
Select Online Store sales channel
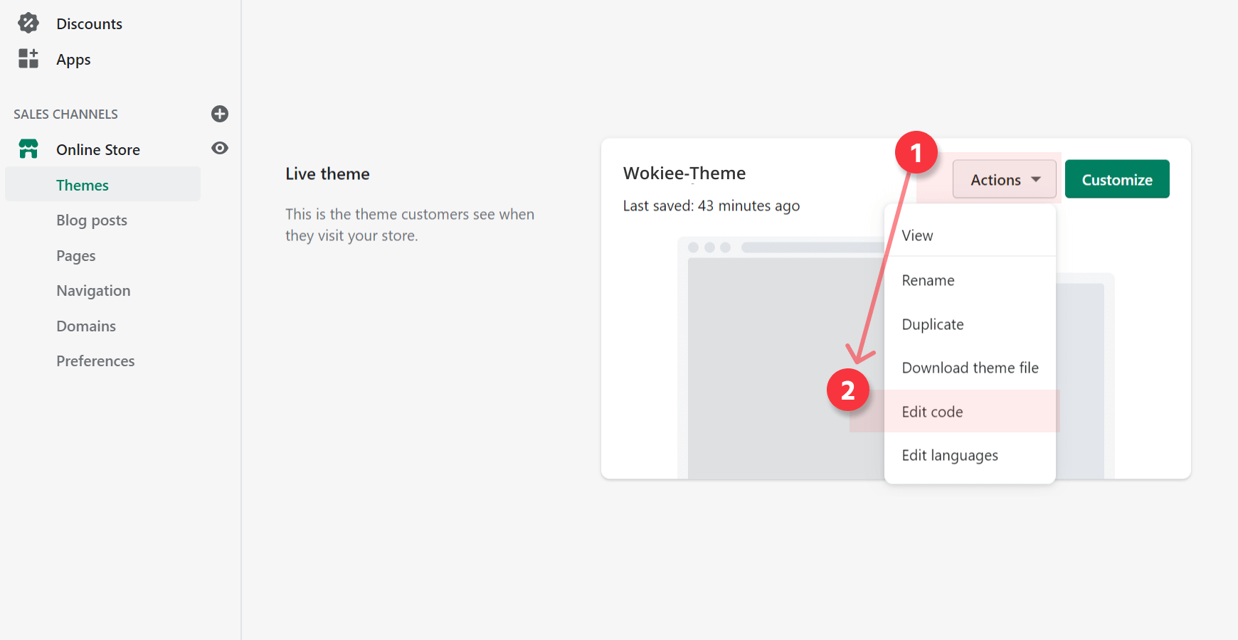point(98,150)
